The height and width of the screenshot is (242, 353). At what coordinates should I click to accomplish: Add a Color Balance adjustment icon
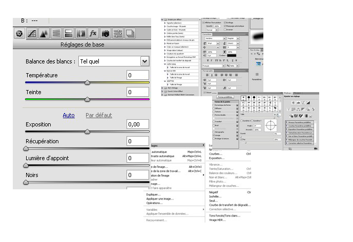(298, 109)
